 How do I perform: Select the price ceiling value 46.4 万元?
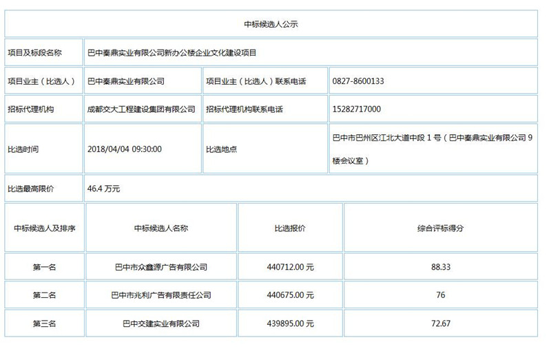[104, 188]
